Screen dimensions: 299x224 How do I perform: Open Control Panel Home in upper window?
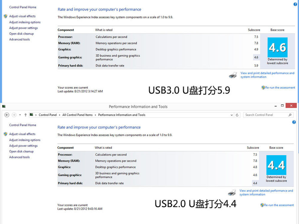(x=23, y=7)
